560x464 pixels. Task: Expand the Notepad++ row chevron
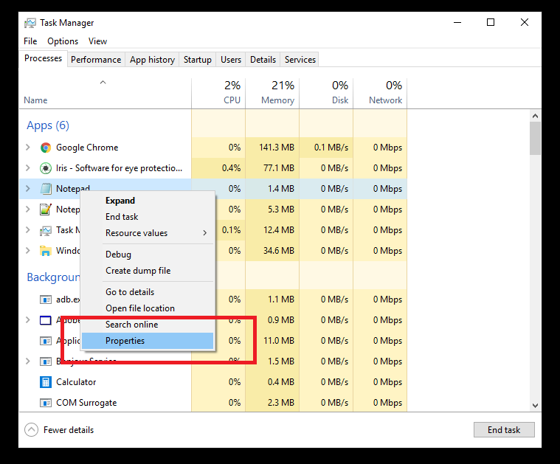pyautogui.click(x=28, y=209)
